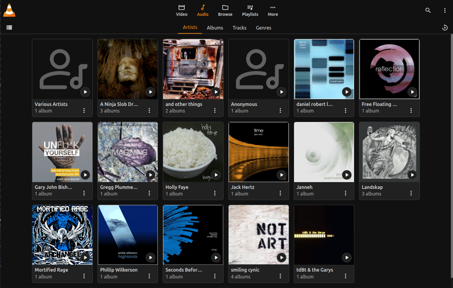This screenshot has height=288, width=453.
Task: Play Gregg Plumme... artist
Action: 150,175
